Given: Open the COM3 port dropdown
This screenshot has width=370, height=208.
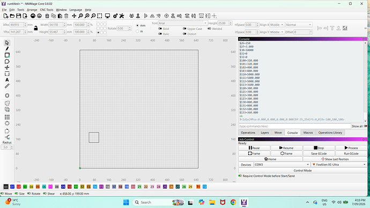Looking at the screenshot, I should pyautogui.click(x=282, y=165).
